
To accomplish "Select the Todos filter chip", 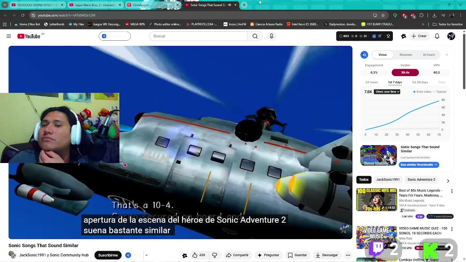I will click(364, 180).
